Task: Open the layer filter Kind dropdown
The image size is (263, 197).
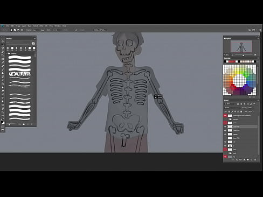Action: (x=230, y=104)
